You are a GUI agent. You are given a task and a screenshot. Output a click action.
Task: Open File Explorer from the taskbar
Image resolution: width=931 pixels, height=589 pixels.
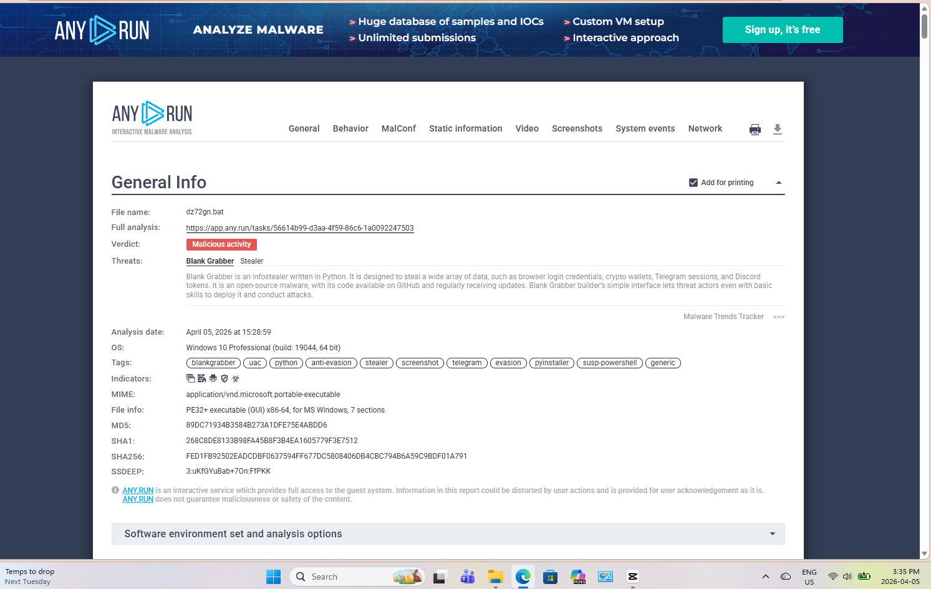coord(496,577)
